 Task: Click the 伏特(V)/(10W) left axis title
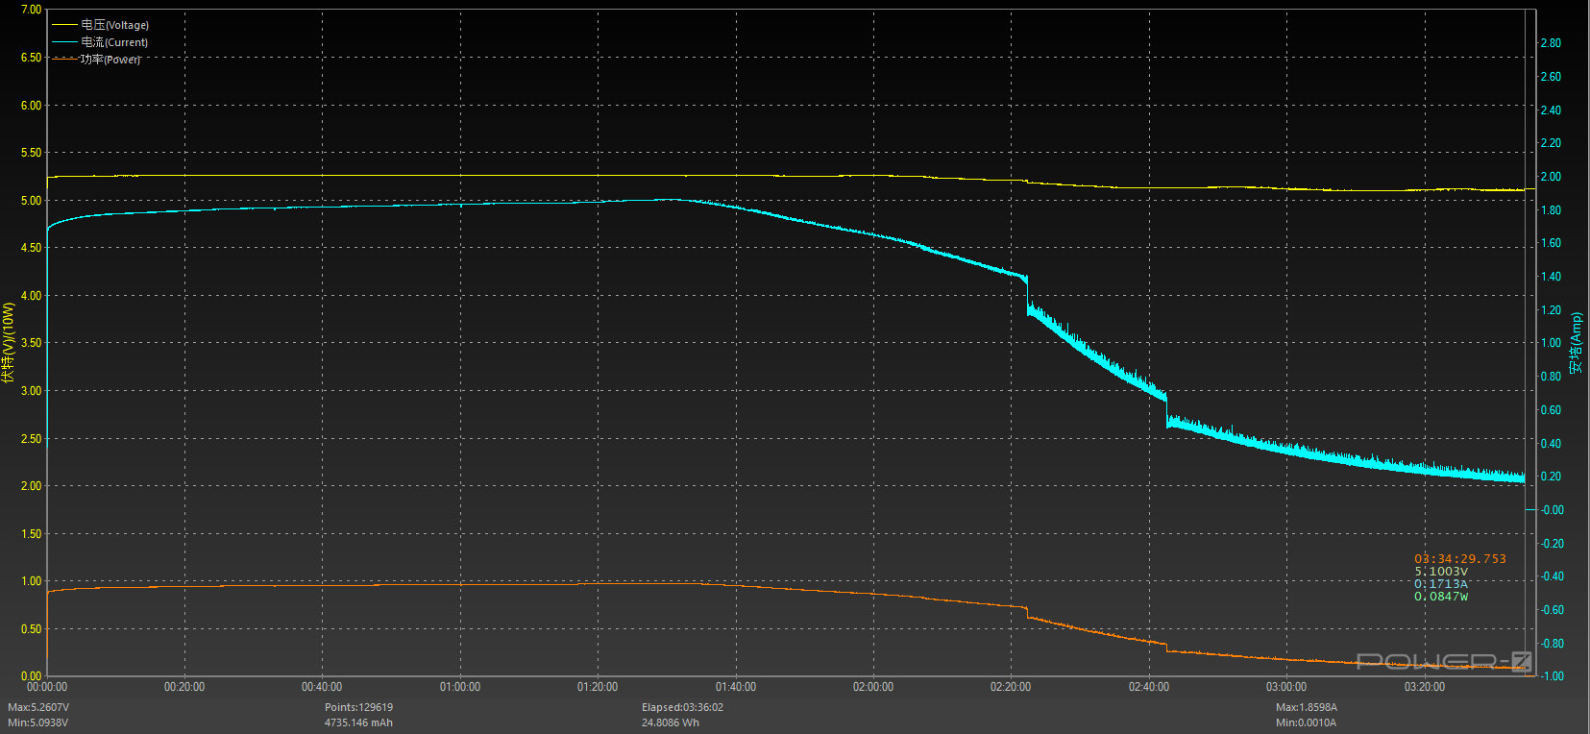coord(9,343)
